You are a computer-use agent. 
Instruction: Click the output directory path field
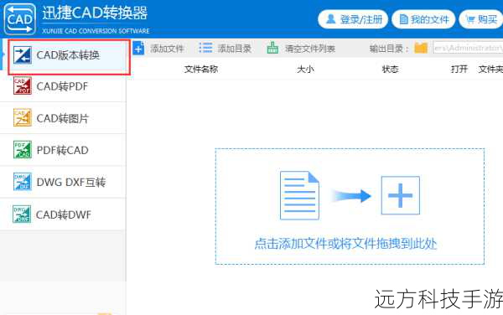coord(468,48)
